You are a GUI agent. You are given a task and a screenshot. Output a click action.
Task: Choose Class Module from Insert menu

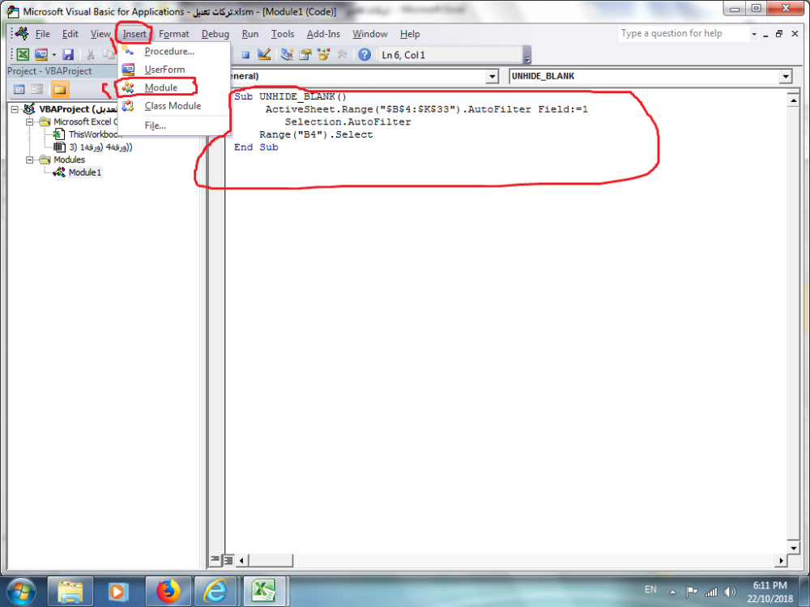[x=174, y=106]
